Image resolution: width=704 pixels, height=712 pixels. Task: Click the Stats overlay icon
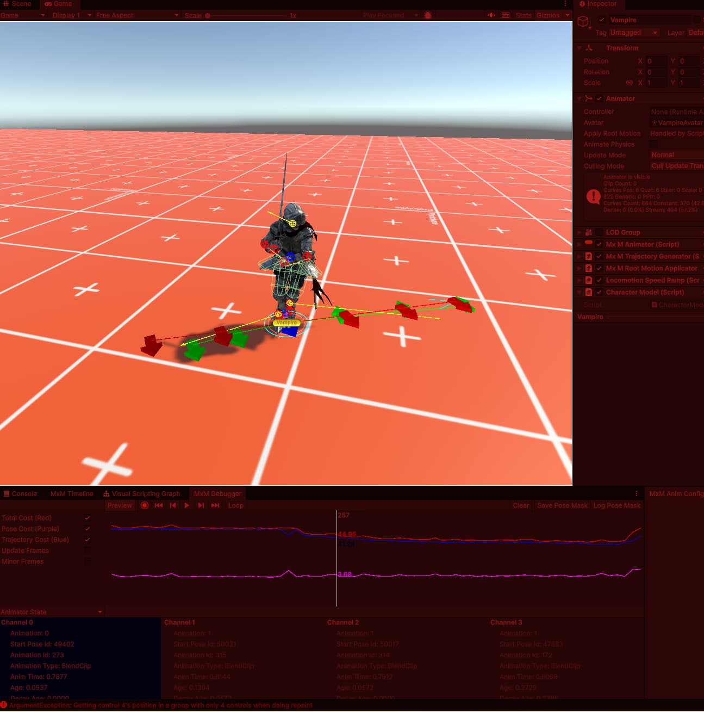coord(523,15)
